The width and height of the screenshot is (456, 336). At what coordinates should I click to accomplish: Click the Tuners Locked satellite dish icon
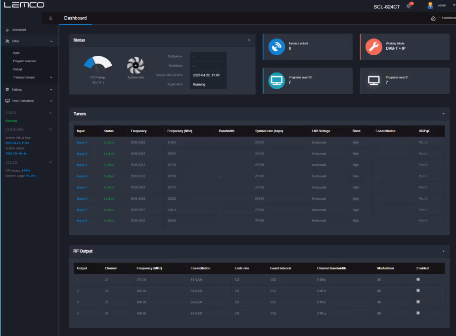point(276,47)
